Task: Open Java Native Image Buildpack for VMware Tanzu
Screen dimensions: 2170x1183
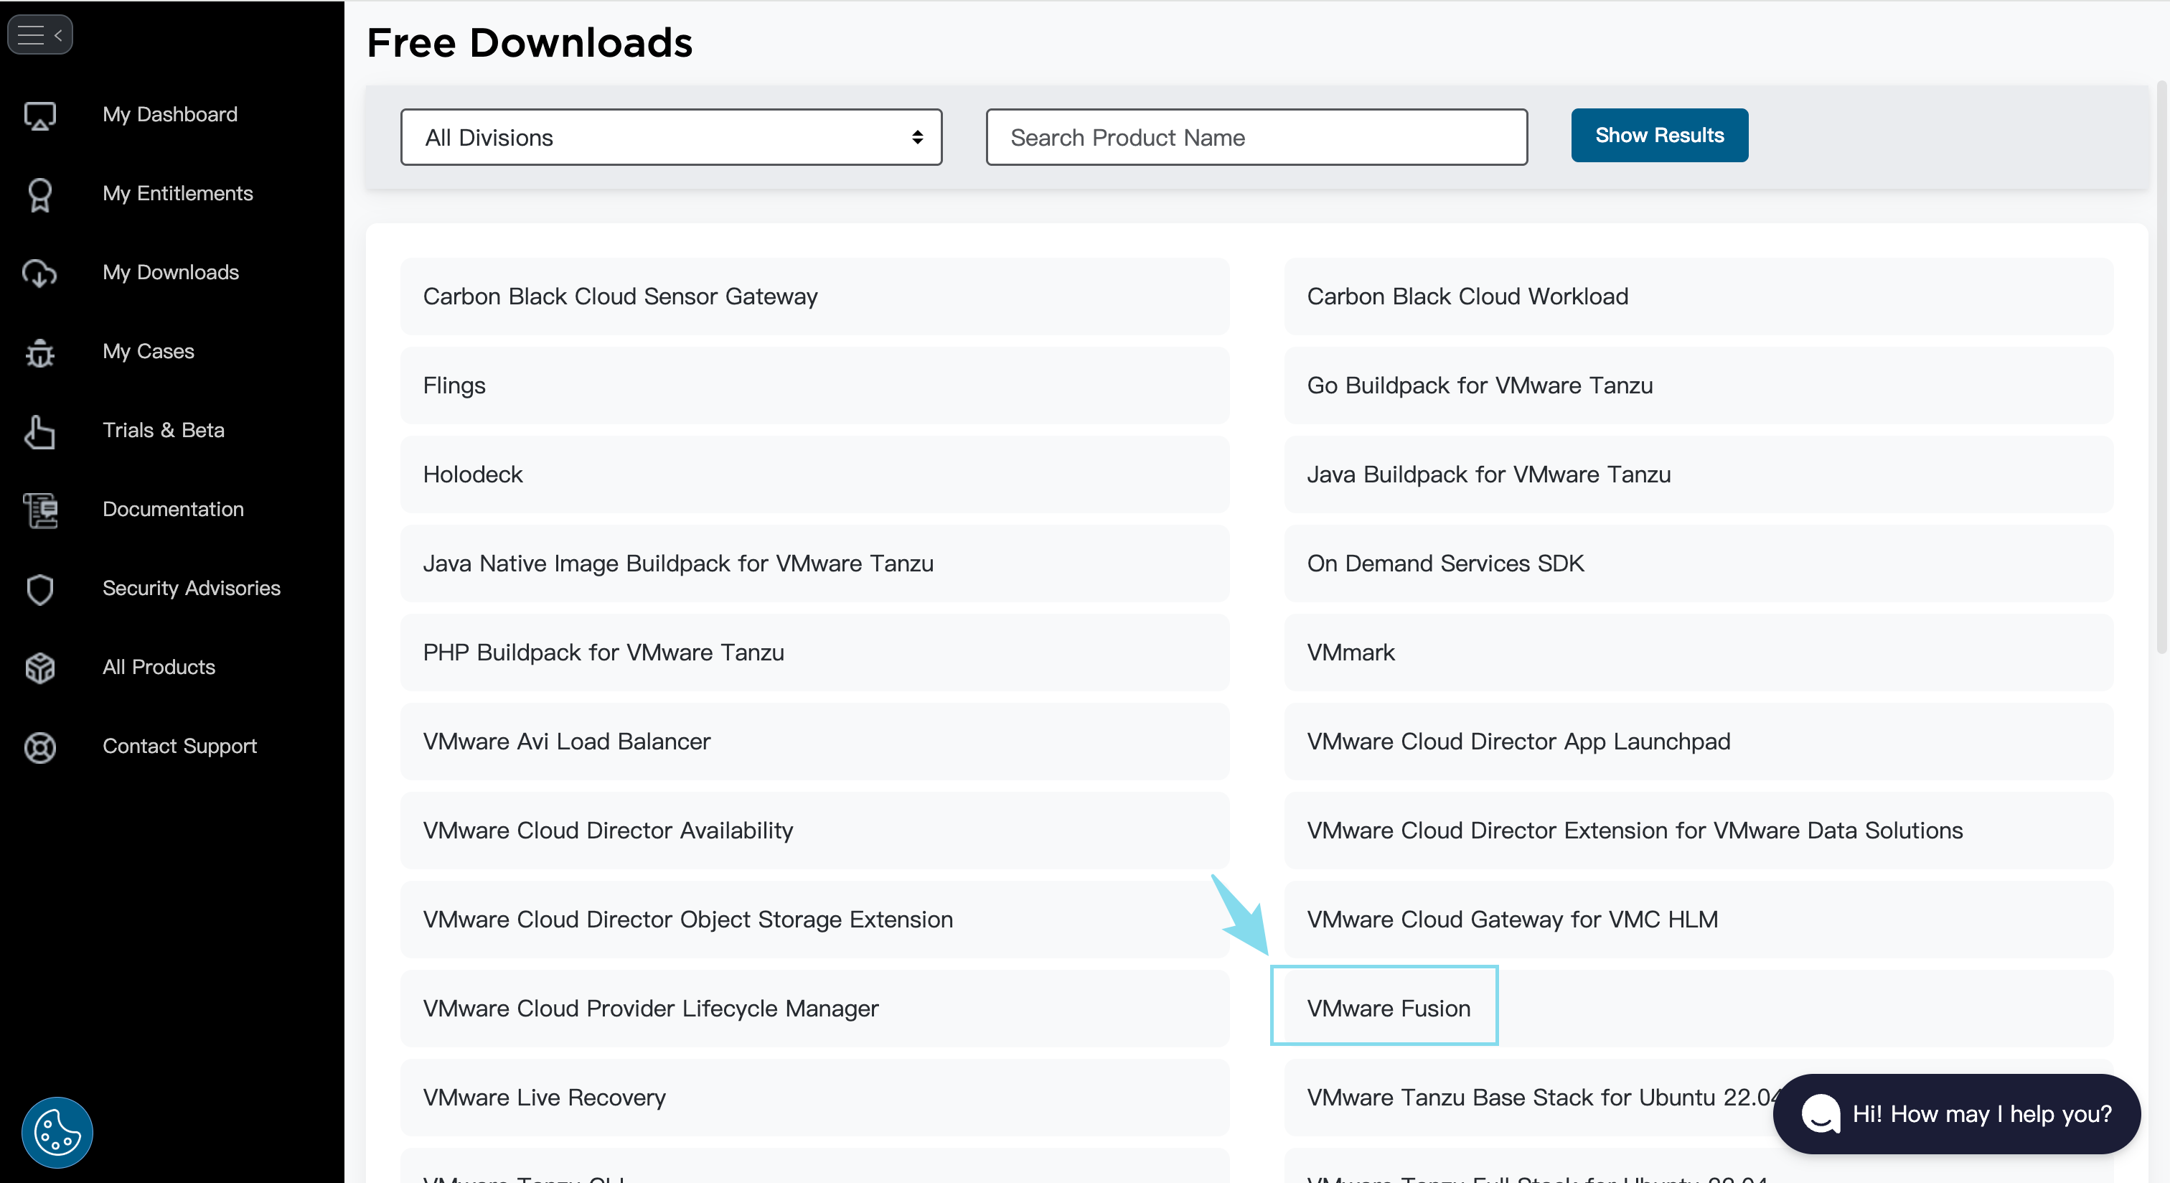Action: point(814,564)
